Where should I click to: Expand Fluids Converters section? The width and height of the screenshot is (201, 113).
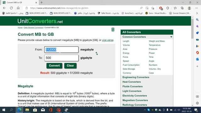133,87
